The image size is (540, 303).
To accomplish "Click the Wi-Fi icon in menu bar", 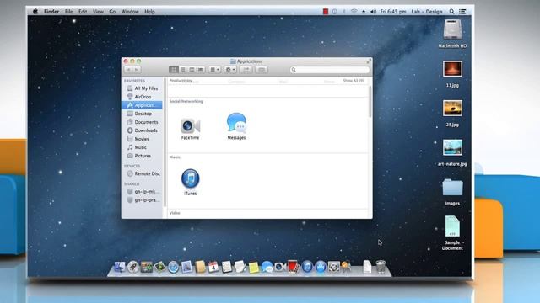I will coord(354,11).
